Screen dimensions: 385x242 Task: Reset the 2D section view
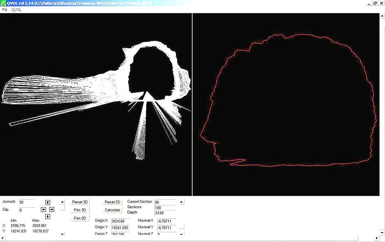[112, 202]
